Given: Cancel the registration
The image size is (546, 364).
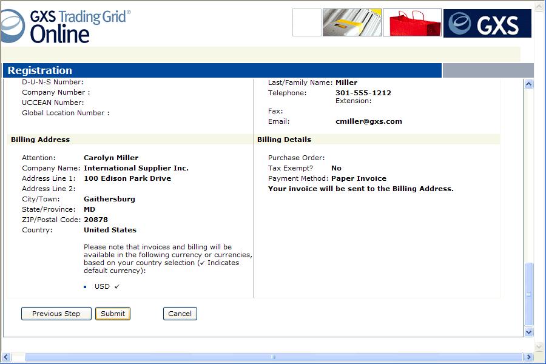Looking at the screenshot, I should (180, 314).
